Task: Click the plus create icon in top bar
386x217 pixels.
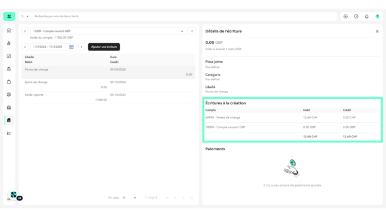Action: tap(346, 16)
